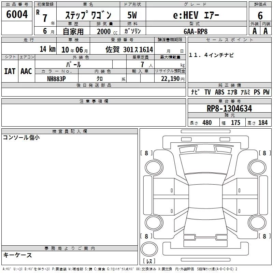Click the キーケース office notice text
Screen dimensions: 273x273
tap(17, 255)
